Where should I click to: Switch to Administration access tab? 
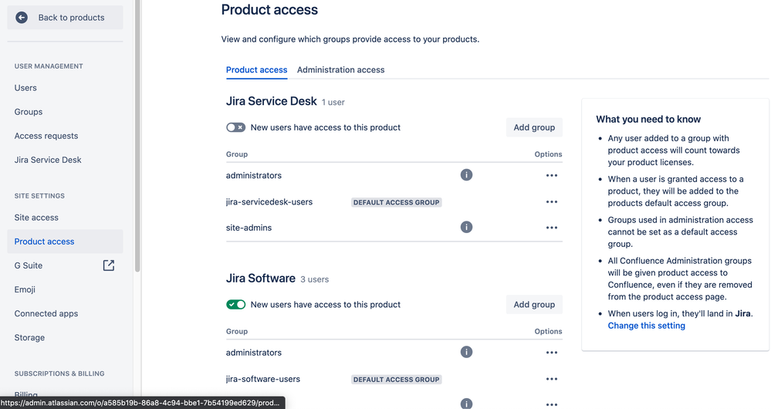point(341,69)
